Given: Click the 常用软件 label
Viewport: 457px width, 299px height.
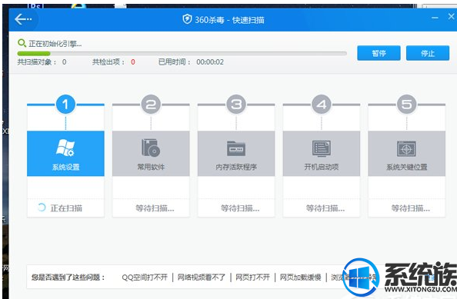Looking at the screenshot, I should click(151, 167).
